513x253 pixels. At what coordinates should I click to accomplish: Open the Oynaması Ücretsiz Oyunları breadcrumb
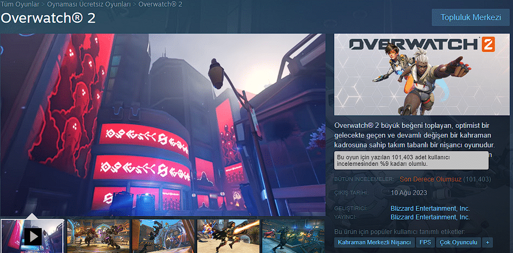click(x=89, y=4)
